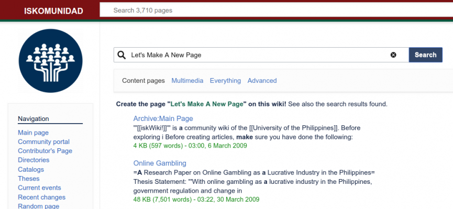Open the Catalogs link
Screen dimensions: 453x209
[x=31, y=169]
